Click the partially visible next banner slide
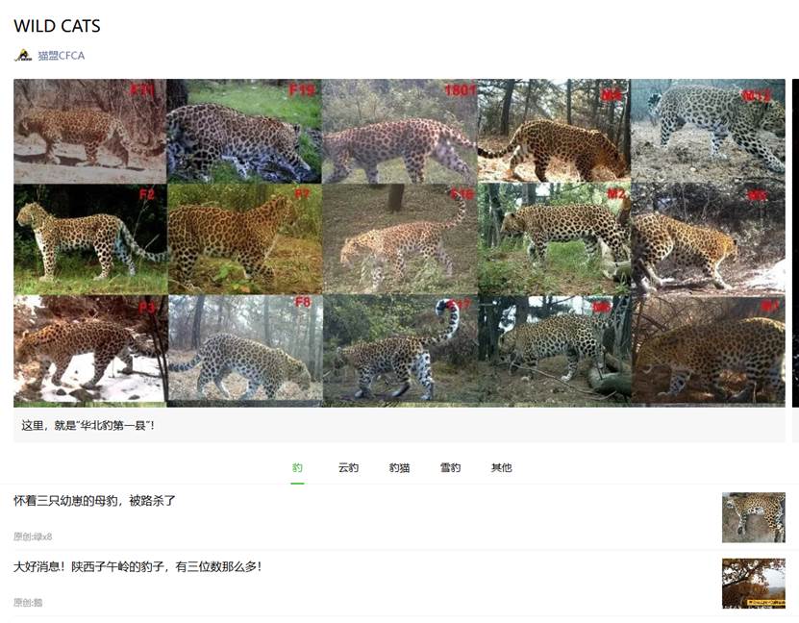 pos(795,243)
